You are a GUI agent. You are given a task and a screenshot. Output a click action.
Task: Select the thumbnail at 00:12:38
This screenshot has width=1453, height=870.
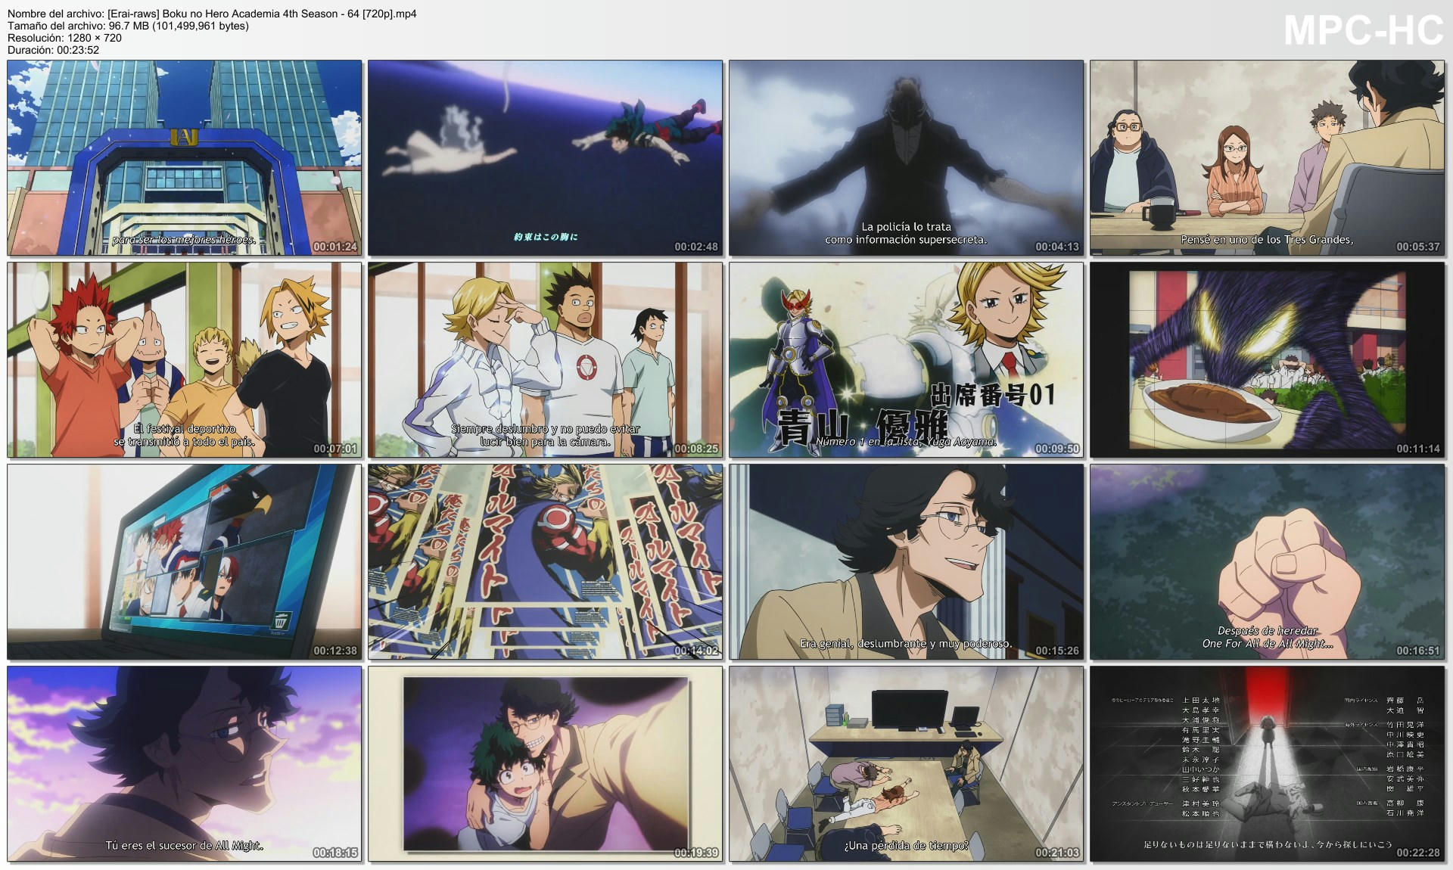(x=185, y=562)
